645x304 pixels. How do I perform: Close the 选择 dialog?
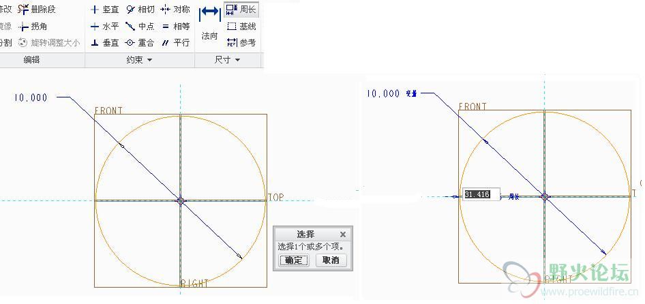[x=343, y=234]
